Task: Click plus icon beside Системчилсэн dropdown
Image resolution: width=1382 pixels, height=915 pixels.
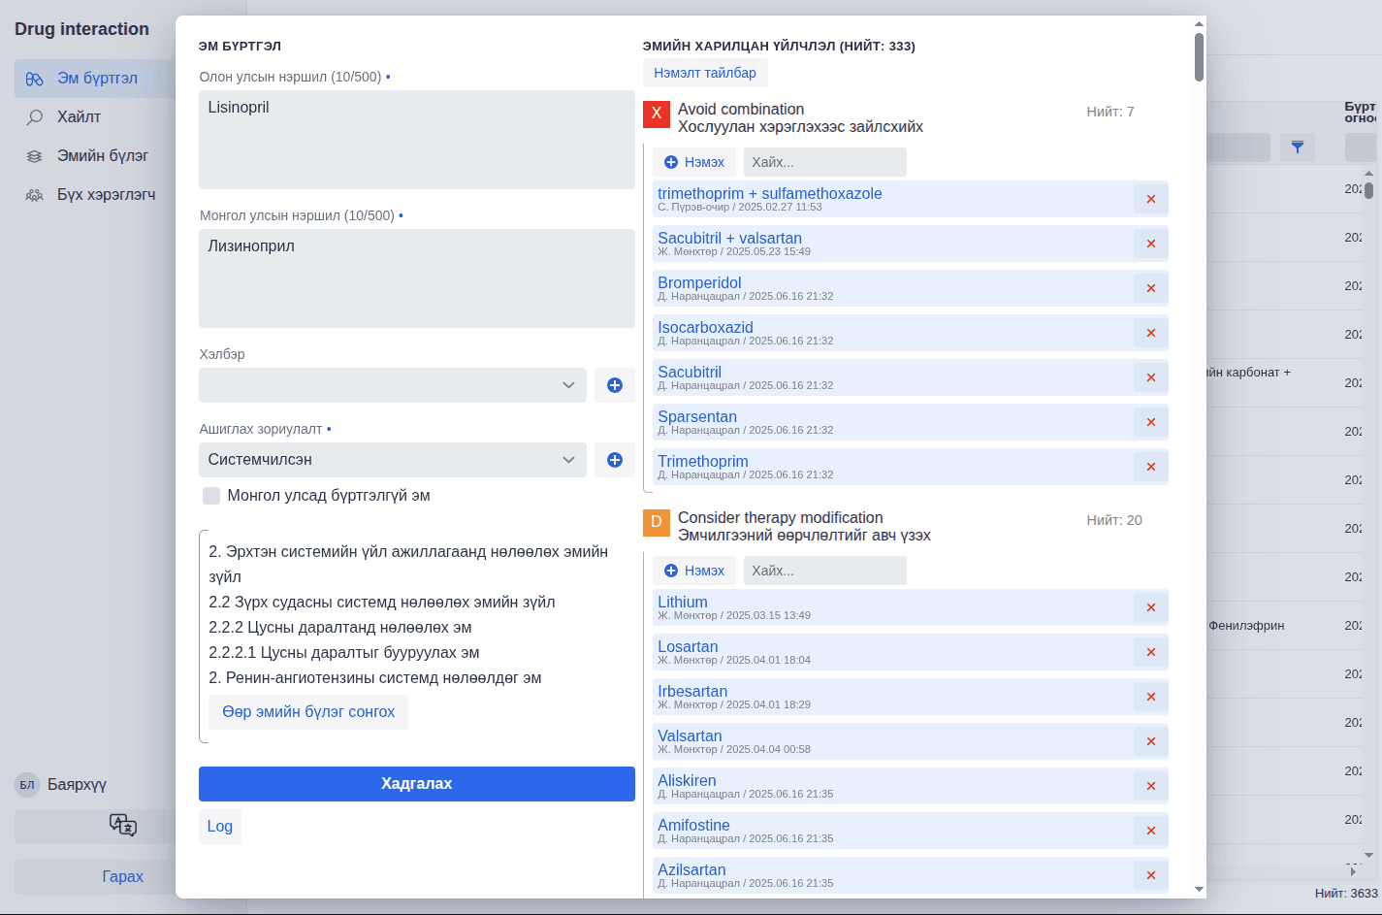Action: click(x=614, y=460)
